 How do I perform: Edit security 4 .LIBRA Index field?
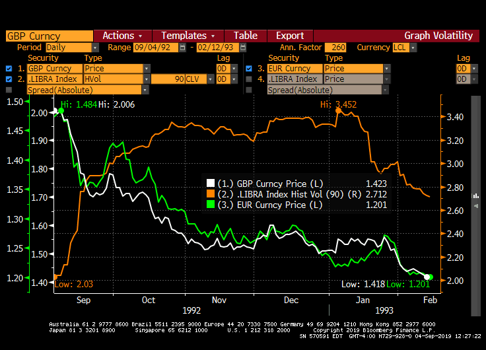click(x=295, y=79)
